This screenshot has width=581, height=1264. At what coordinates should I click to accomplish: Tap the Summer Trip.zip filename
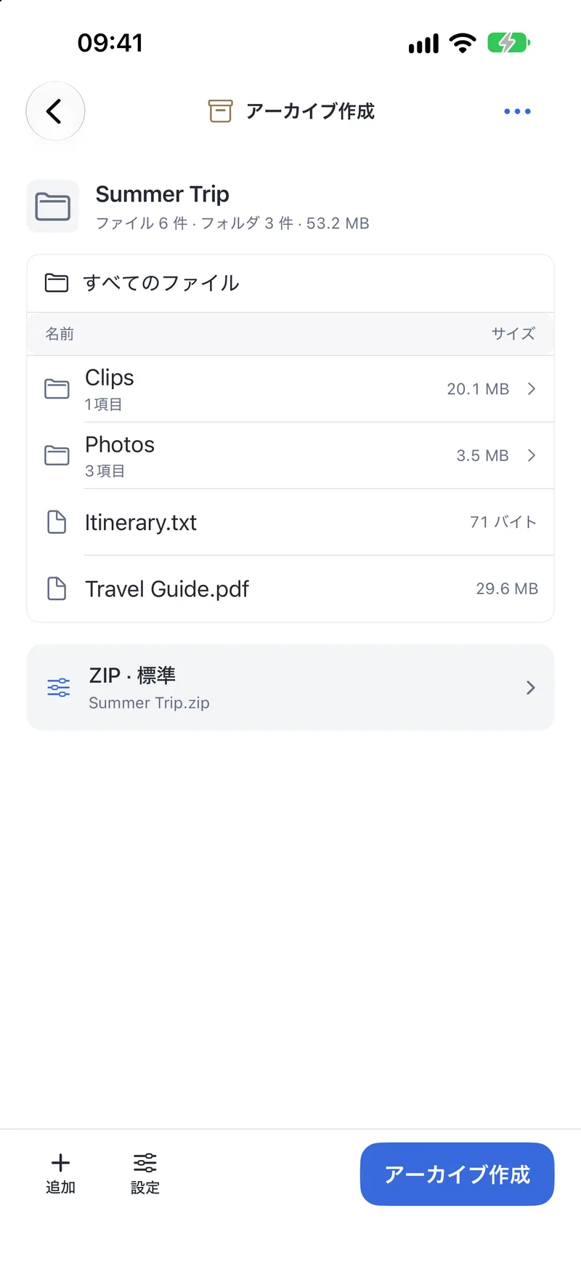(149, 703)
